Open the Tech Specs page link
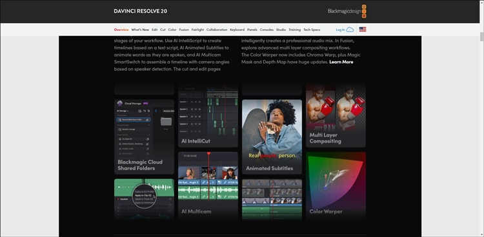 [x=312, y=30]
